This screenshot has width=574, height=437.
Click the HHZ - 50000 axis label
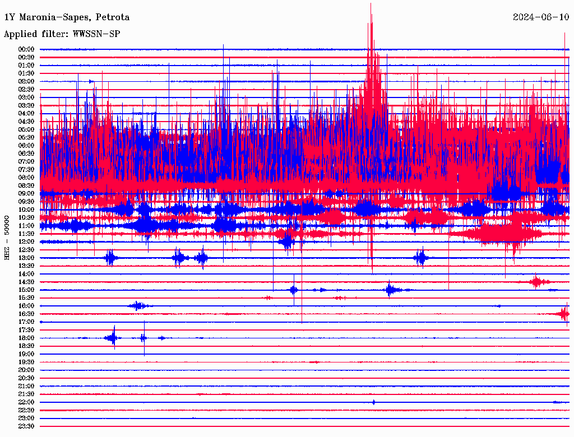pyautogui.click(x=7, y=237)
